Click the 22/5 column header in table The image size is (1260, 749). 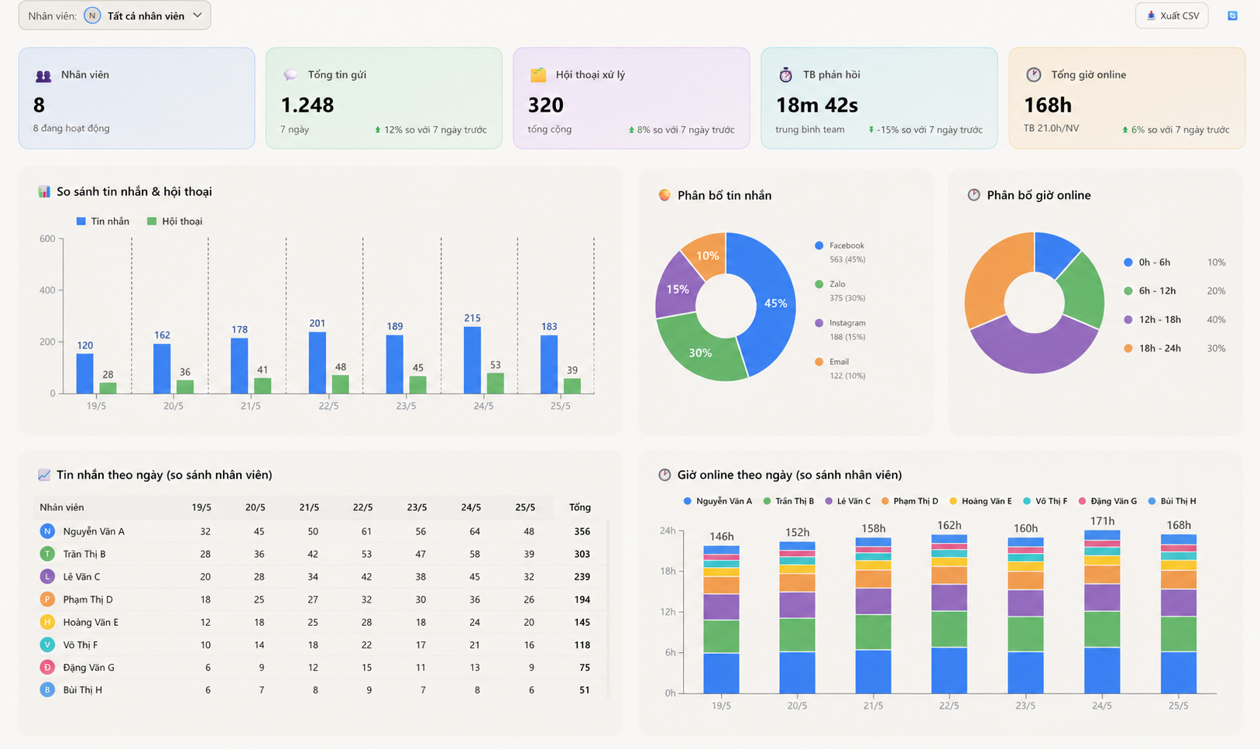pyautogui.click(x=362, y=507)
